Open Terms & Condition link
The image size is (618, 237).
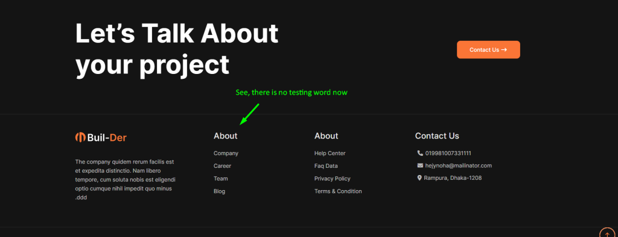(x=338, y=191)
